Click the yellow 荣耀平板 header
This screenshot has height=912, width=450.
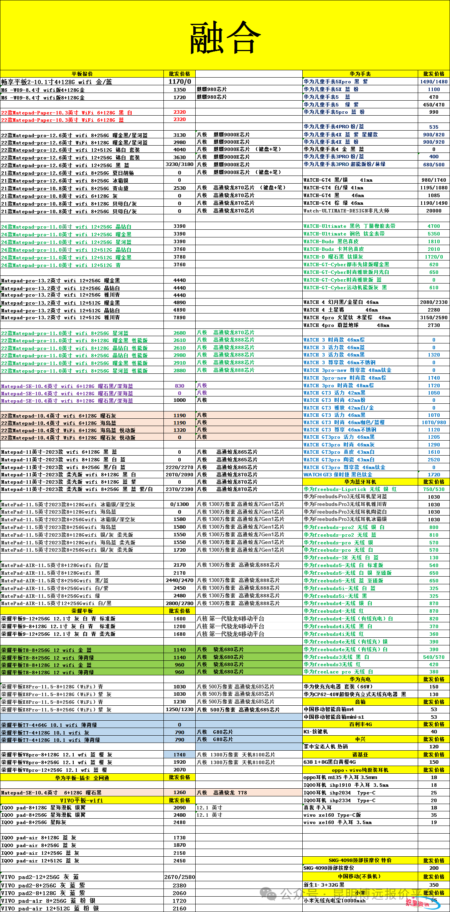tap(82, 611)
